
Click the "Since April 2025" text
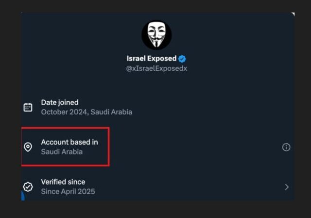click(x=68, y=191)
